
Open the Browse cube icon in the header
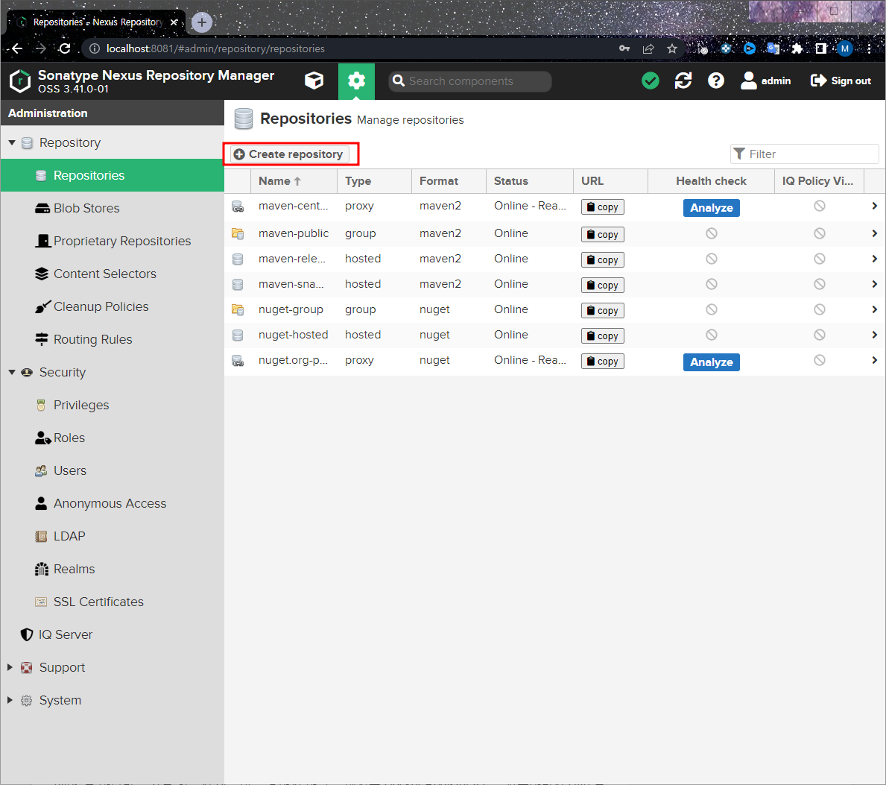coord(314,81)
